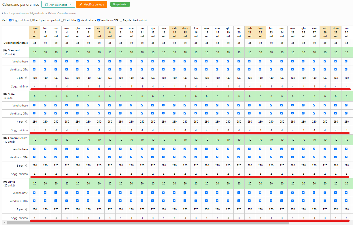Uncheck Standard Vendita base for dom 1 set
Image resolution: width=353 pixels, height=225 pixels.
click(x=35, y=61)
